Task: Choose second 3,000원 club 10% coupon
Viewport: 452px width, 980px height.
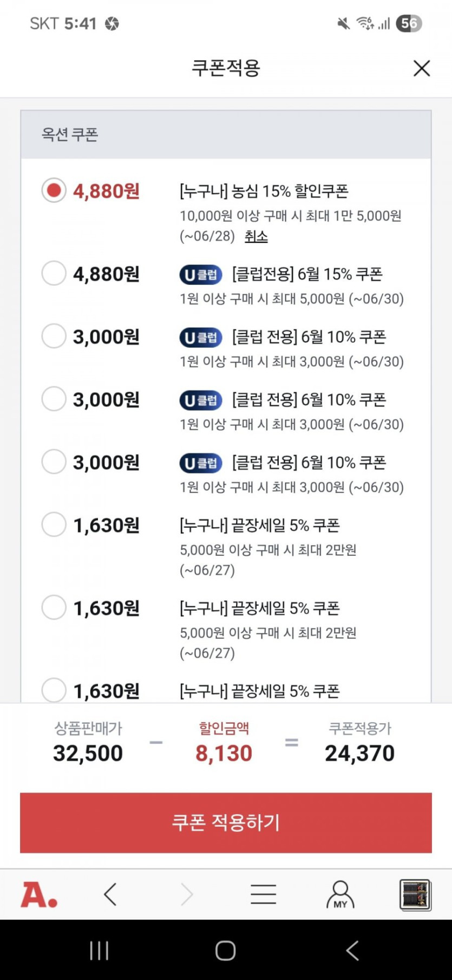Action: pyautogui.click(x=54, y=399)
